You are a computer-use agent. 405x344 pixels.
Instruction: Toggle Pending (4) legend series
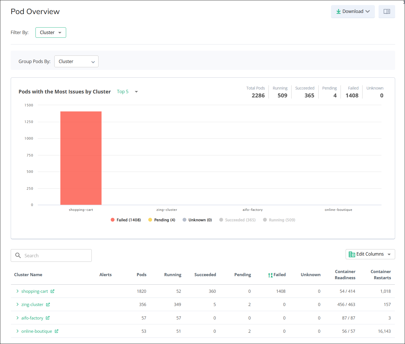point(162,220)
